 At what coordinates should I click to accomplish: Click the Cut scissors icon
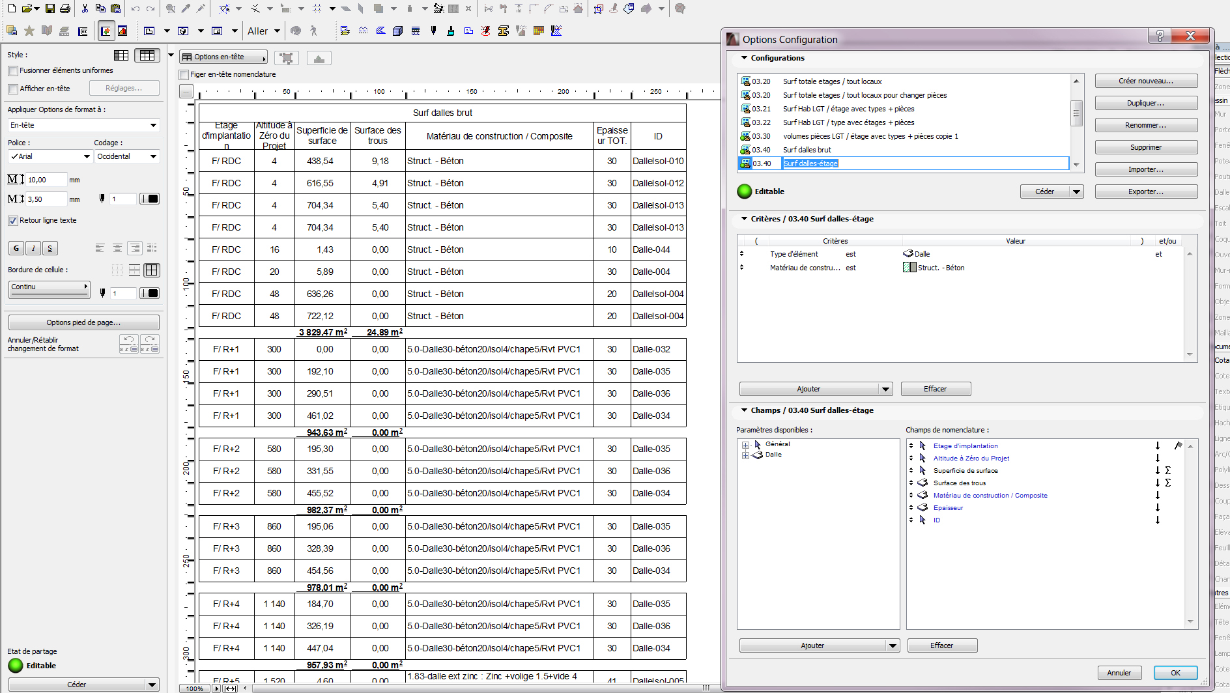[85, 8]
